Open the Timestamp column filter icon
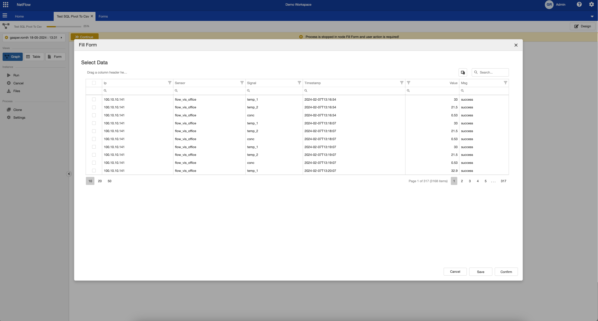This screenshot has height=321, width=598. pyautogui.click(x=402, y=83)
